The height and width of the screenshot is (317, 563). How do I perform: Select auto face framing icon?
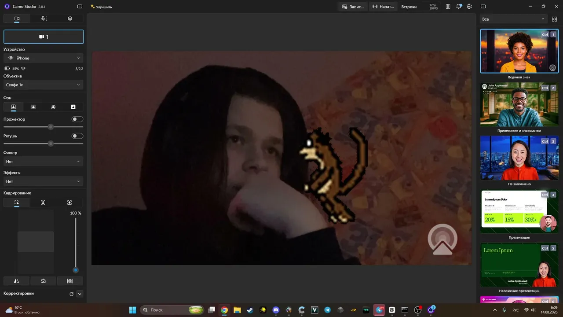point(43,203)
